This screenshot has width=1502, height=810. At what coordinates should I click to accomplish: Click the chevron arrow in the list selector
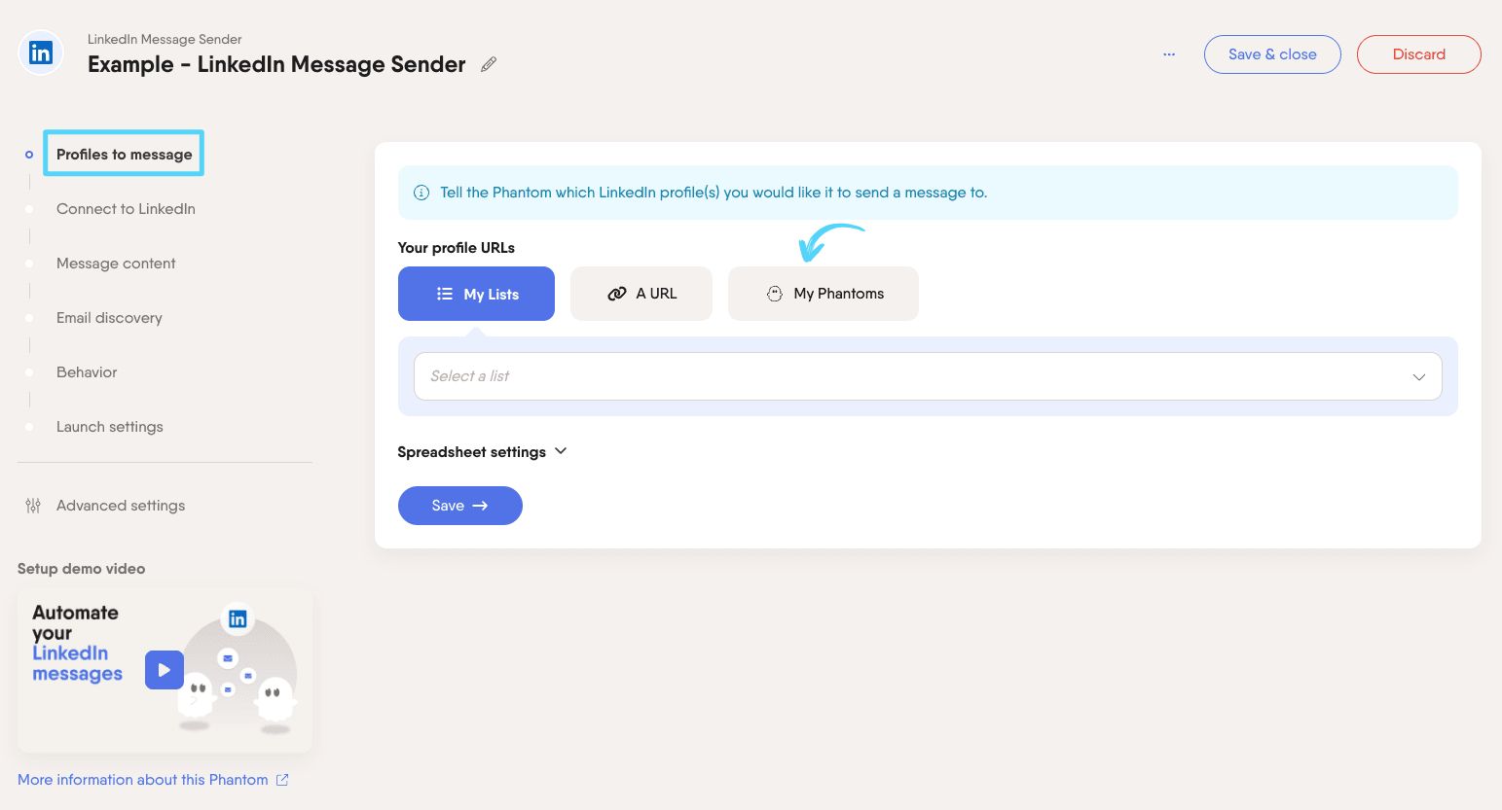click(x=1419, y=377)
